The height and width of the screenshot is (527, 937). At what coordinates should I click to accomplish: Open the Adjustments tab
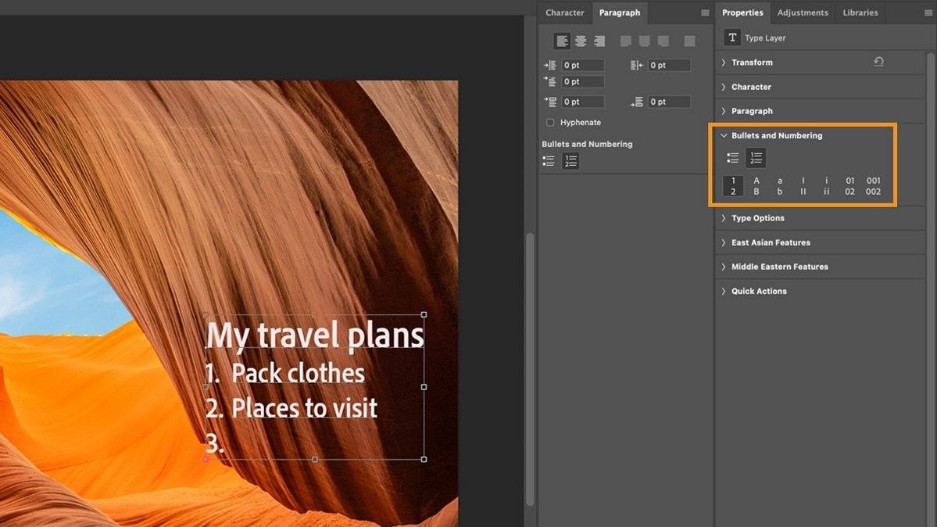tap(802, 13)
